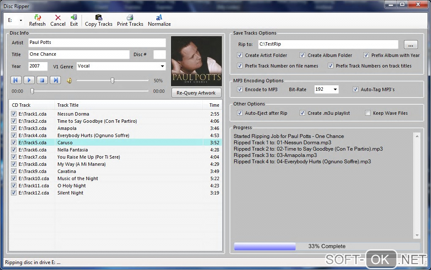Select the Cavatina track row
The height and width of the screenshot is (270, 431).
[115, 171]
